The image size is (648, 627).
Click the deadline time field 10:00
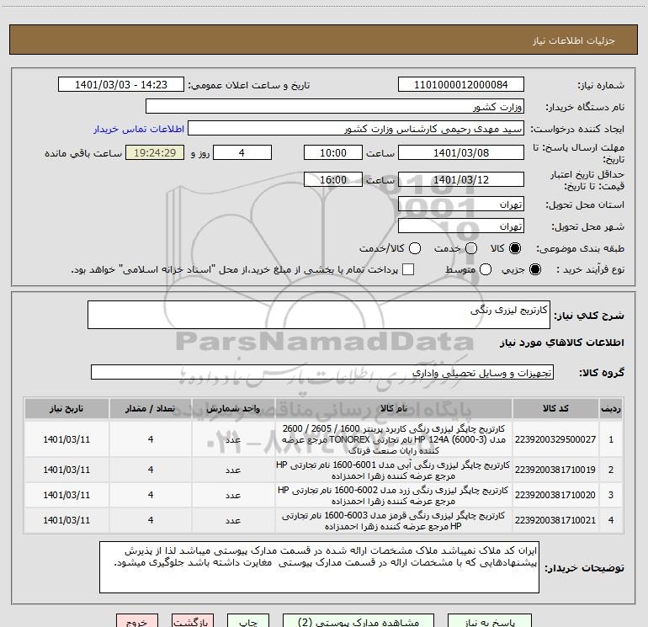[333, 152]
